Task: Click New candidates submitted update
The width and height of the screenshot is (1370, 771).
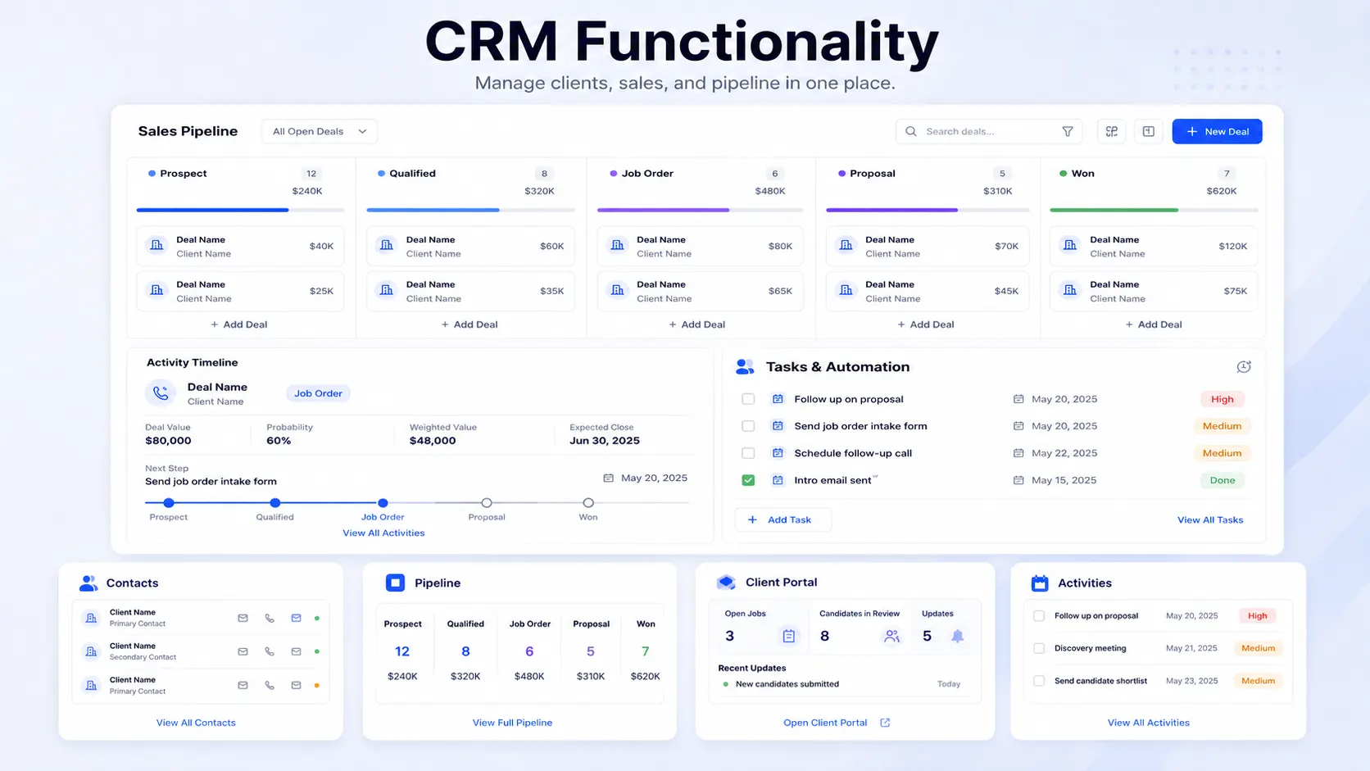Action: pyautogui.click(x=787, y=684)
